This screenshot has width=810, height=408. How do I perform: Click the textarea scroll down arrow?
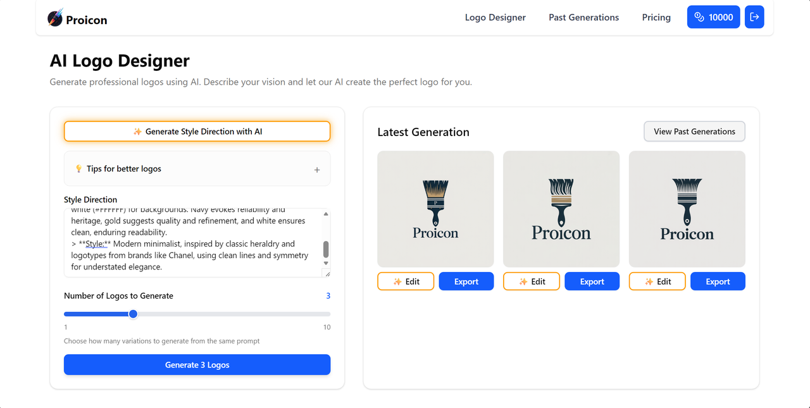tap(327, 263)
